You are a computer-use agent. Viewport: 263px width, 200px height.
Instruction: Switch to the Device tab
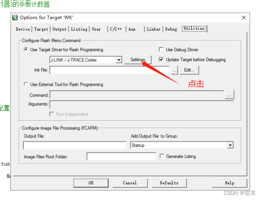tap(23, 29)
